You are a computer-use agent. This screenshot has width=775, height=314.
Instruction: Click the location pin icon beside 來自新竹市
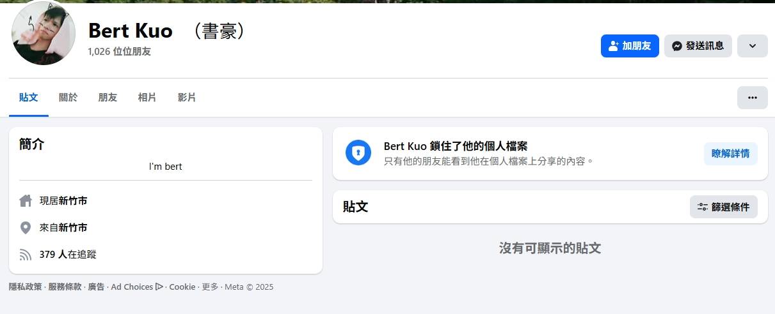(26, 228)
